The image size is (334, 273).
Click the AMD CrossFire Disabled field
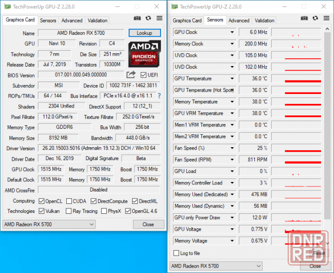coord(99,190)
